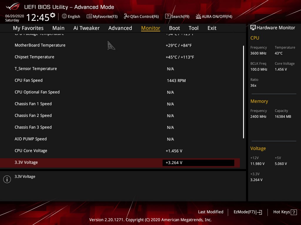
Task: Select AIO PUMP Speed row
Action: (120, 139)
